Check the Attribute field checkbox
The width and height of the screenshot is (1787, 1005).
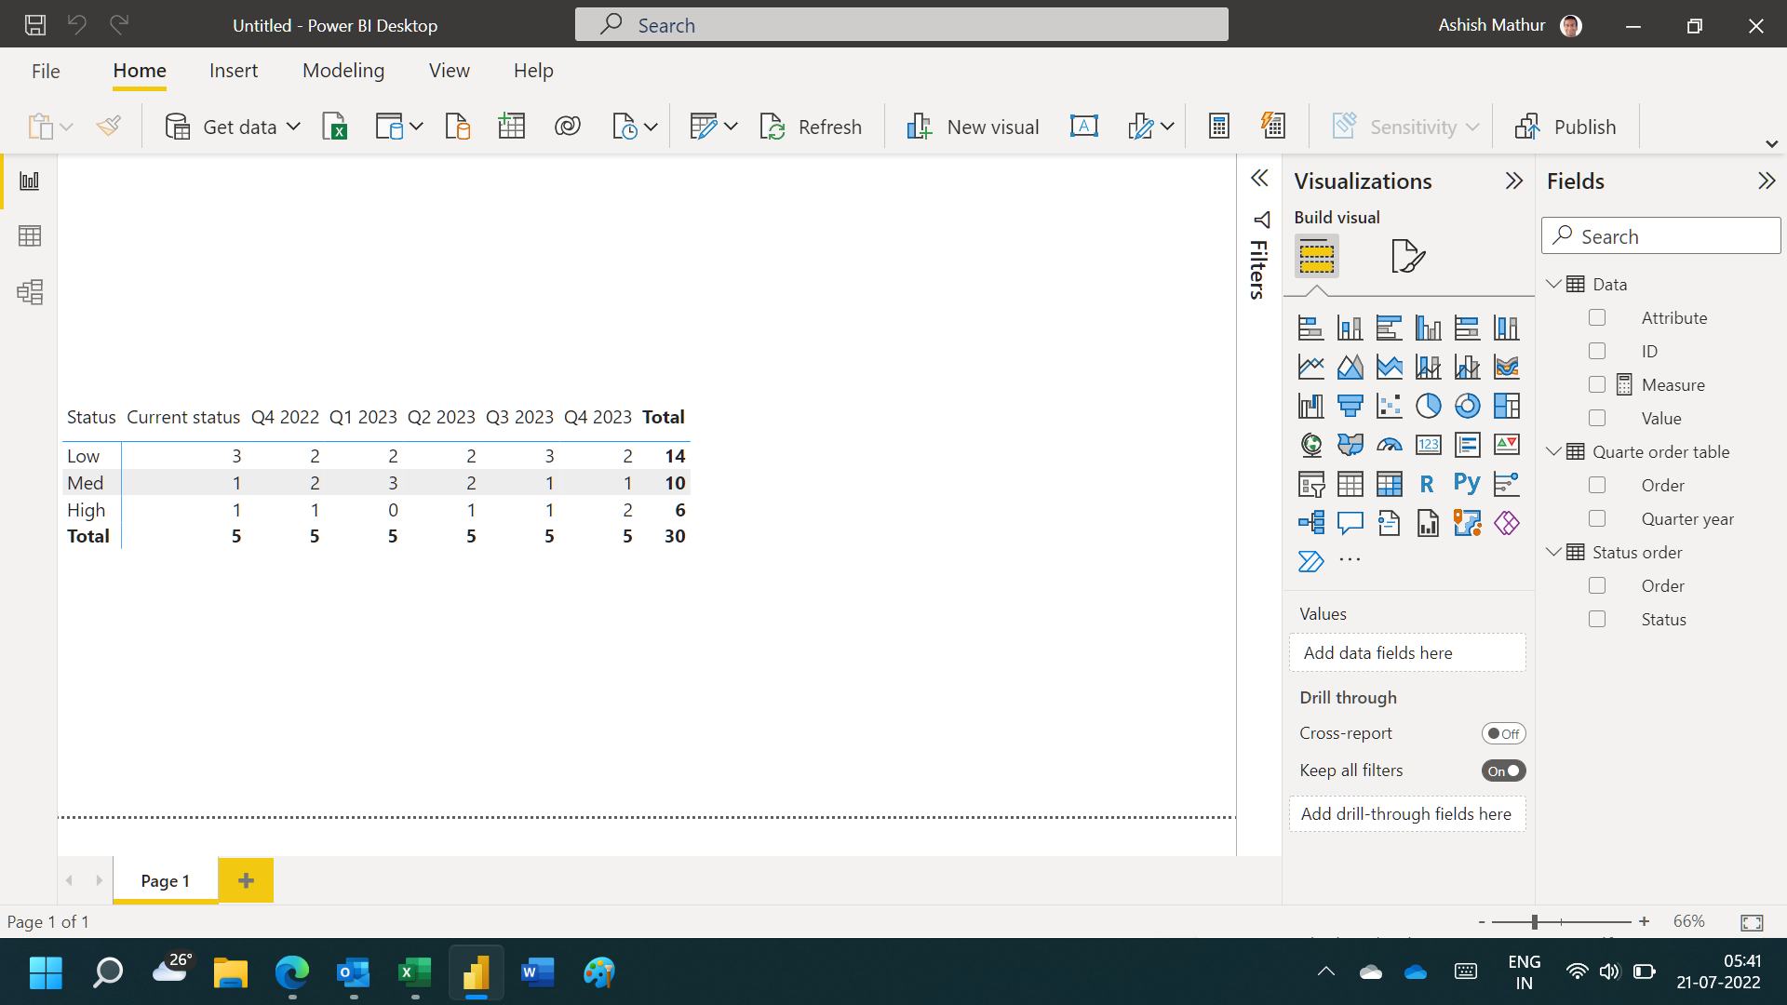coord(1597,317)
